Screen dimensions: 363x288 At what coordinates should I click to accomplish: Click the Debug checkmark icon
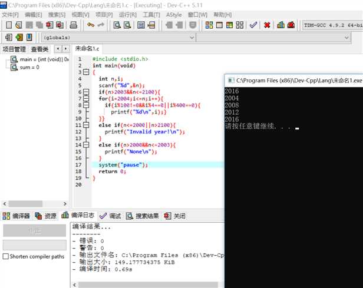point(253,25)
